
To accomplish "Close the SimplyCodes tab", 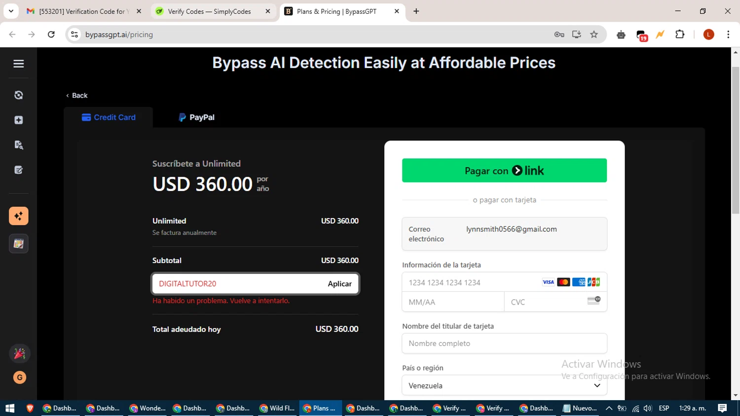I will 268,11.
